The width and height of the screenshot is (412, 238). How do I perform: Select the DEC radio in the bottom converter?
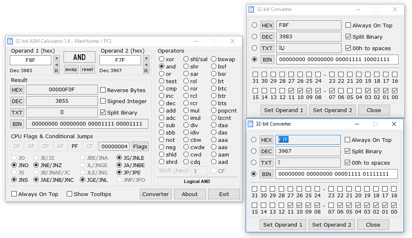(x=254, y=151)
